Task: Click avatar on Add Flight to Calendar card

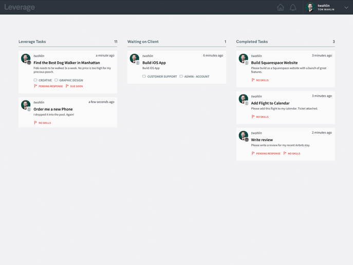Action: pos(244,99)
